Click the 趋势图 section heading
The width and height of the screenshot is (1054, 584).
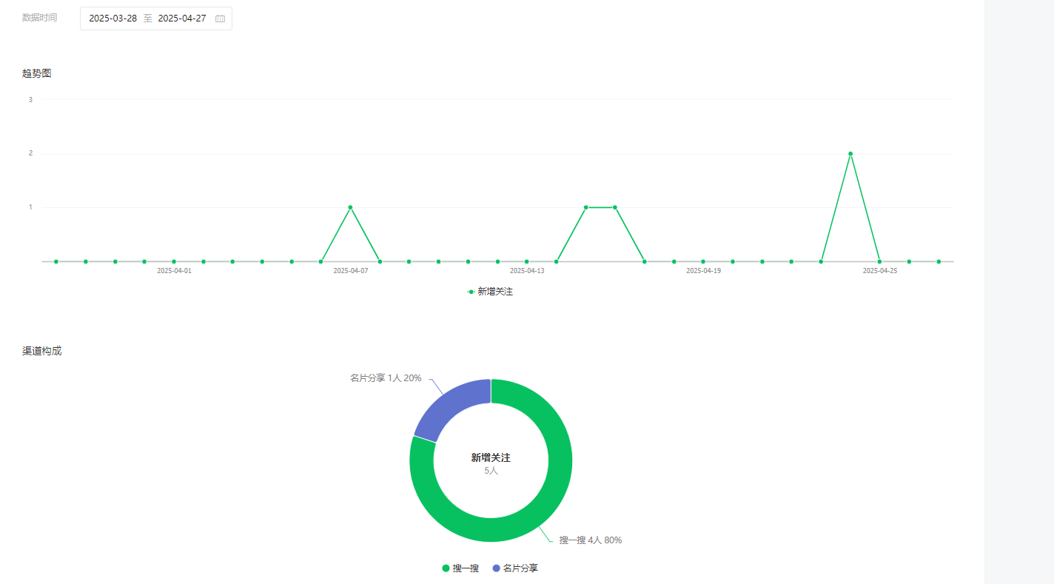37,73
